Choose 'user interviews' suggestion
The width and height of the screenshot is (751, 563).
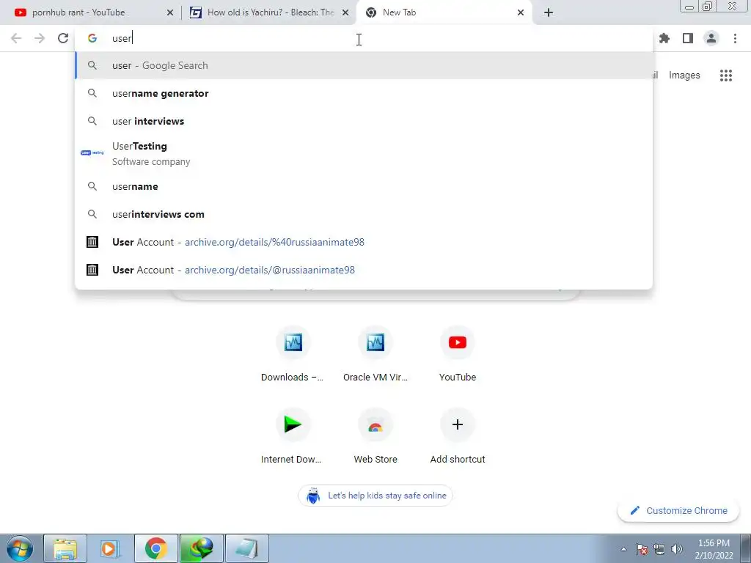(364, 121)
